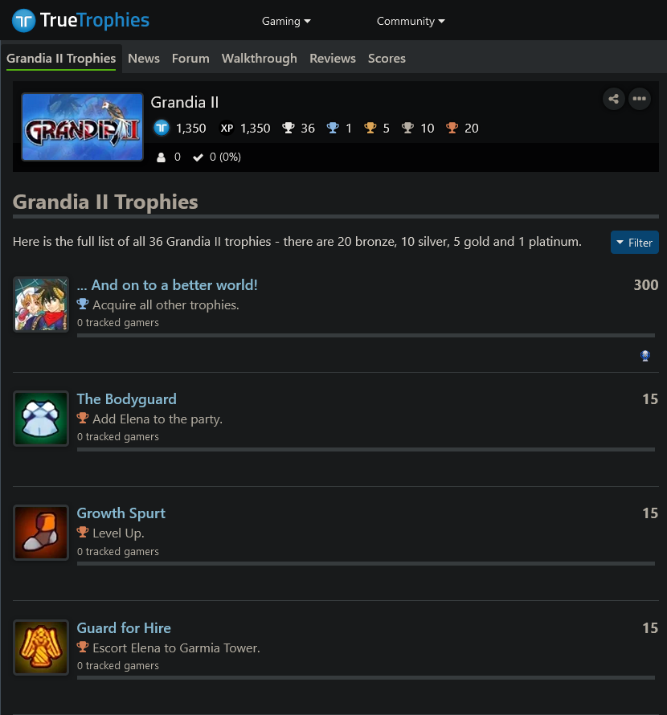Screen dimensions: 667x715
Task: Open 'Guard for Hire' trophy link
Action: pos(124,628)
